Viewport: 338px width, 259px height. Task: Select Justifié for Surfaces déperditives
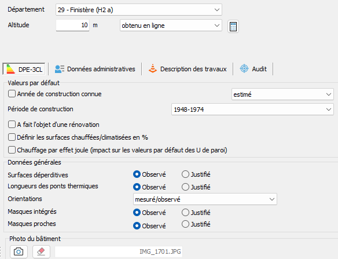click(185, 174)
